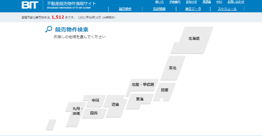Viewport: 262px width, 136px height.
Task: Select the 東北 region tile
Action: [173, 68]
